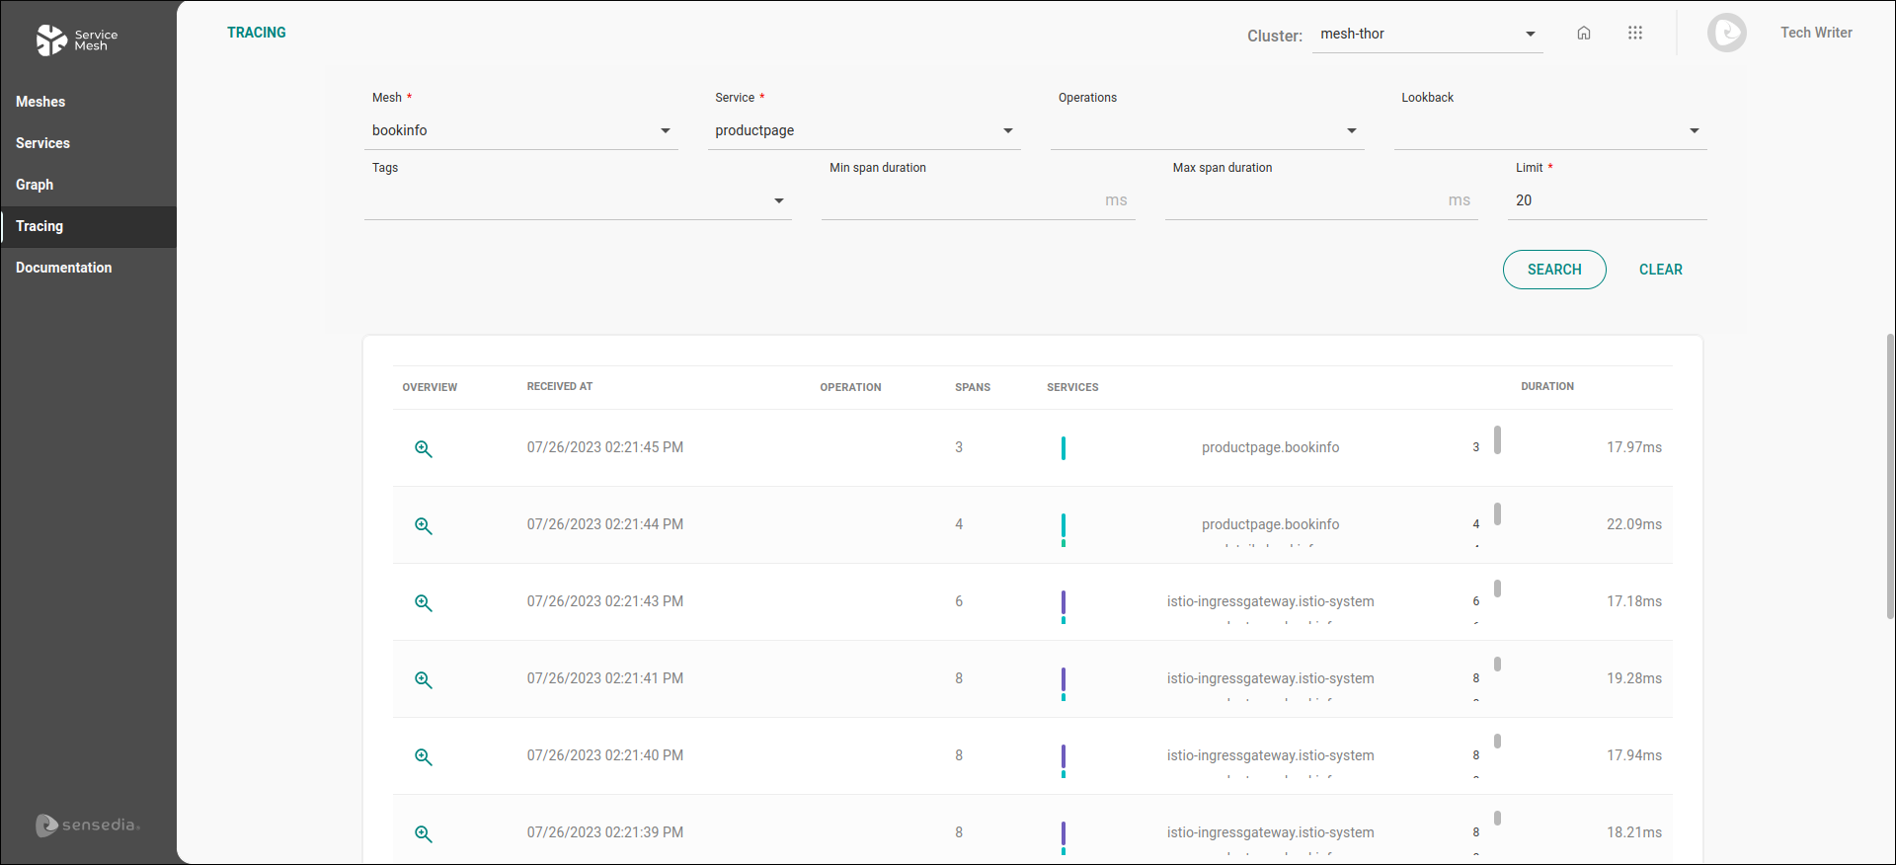Image resolution: width=1896 pixels, height=865 pixels.
Task: Click duration value 17.97ms
Action: click(1634, 447)
